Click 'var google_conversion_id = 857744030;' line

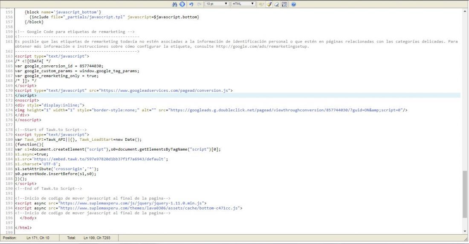pyautogui.click(x=59, y=66)
